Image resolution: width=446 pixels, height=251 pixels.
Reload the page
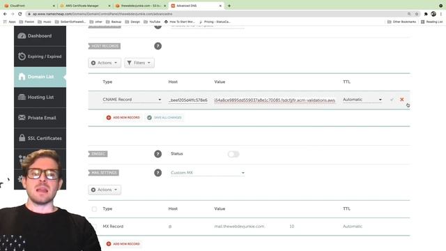pos(20,14)
